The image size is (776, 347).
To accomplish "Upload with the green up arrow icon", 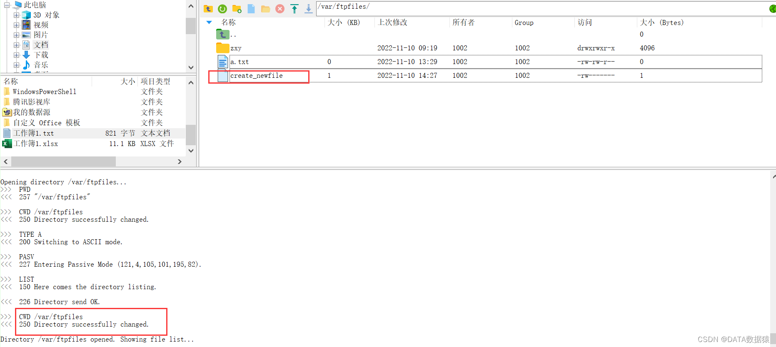I will click(294, 9).
